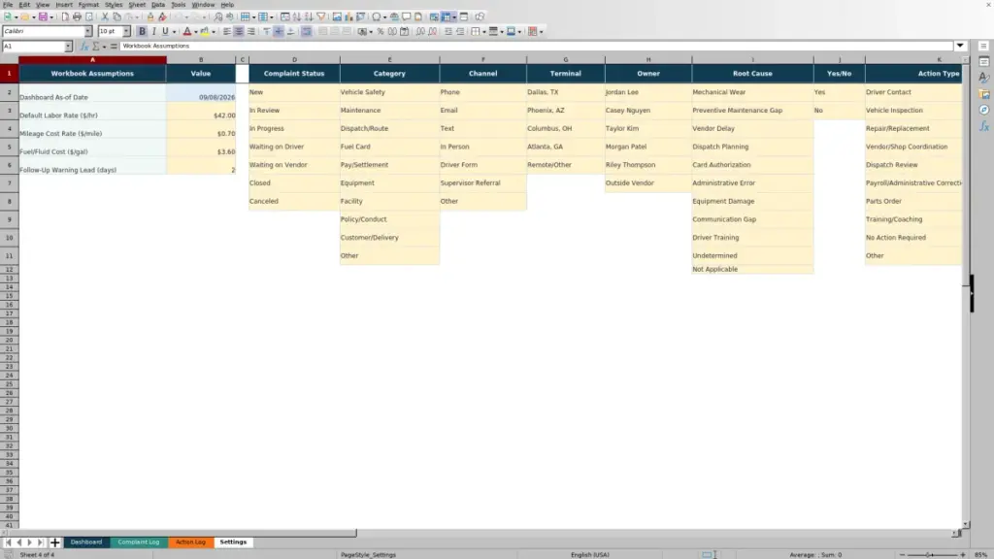Open sidebar Styles panel icon
Viewport: 994px width, 559px height.
[984, 78]
